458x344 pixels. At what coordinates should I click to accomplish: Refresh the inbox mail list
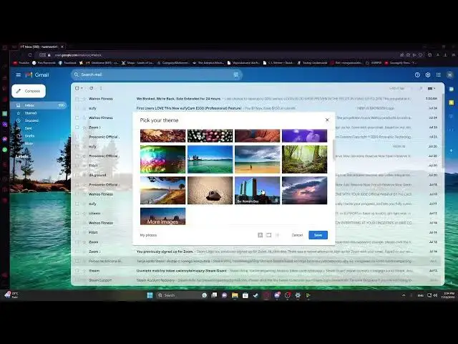pos(92,88)
